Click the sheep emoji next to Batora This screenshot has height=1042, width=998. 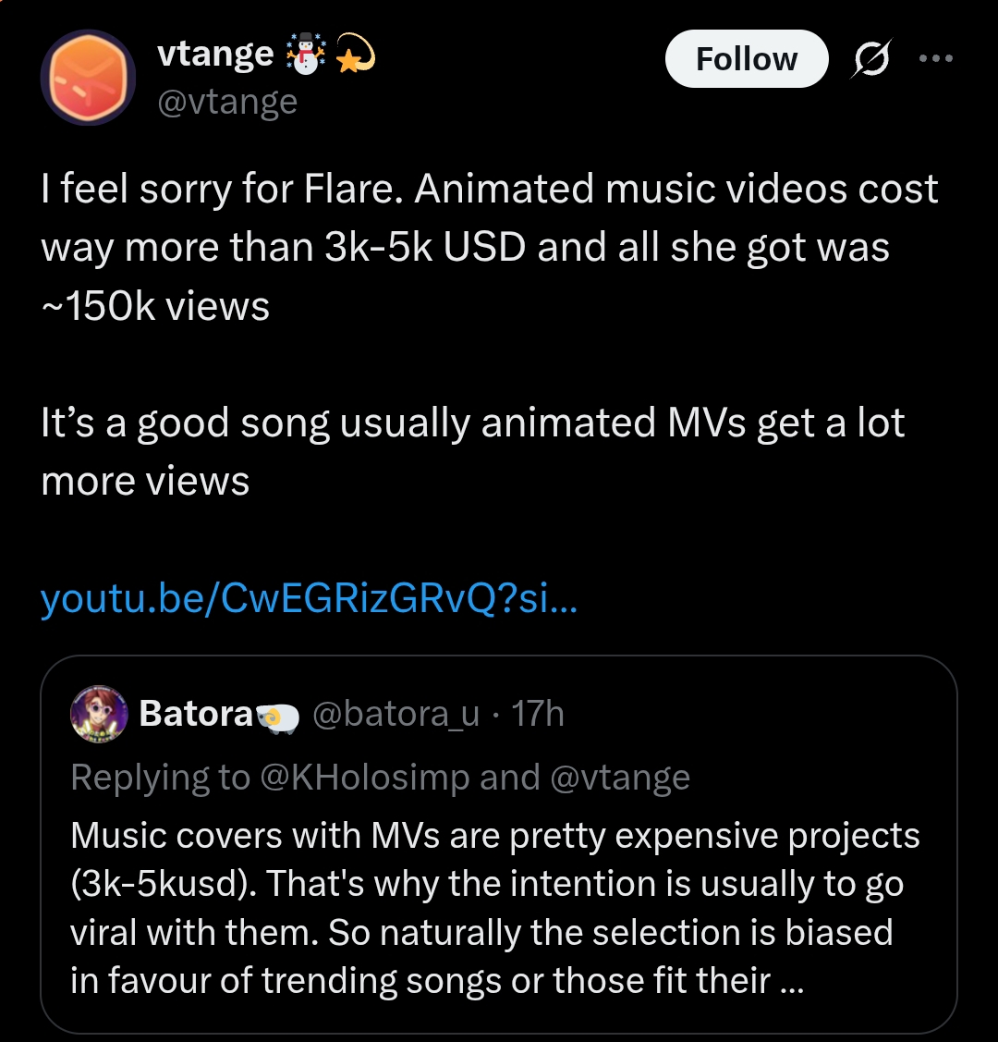click(278, 716)
